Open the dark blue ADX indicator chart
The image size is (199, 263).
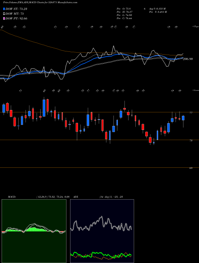102,231
